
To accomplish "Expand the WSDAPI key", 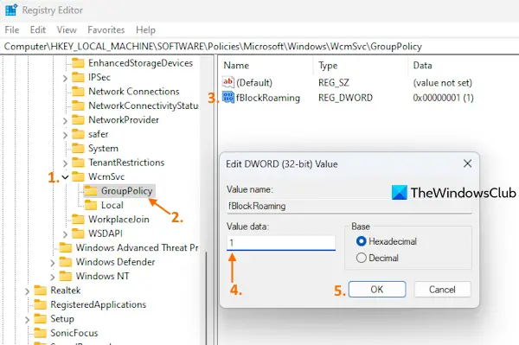I will (x=65, y=234).
